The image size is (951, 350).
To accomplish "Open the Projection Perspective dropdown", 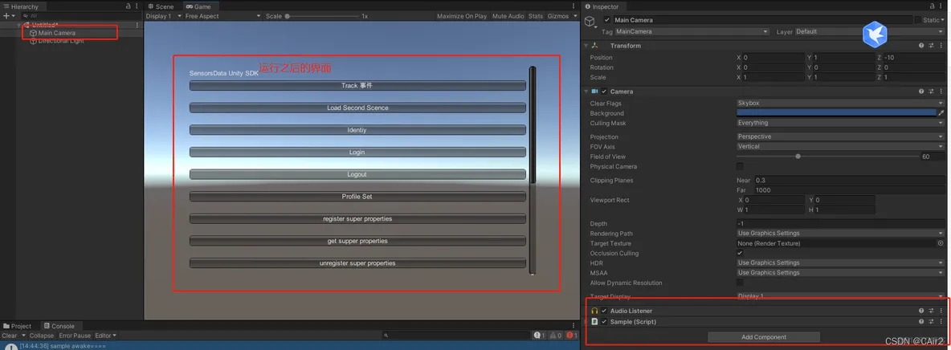I will [841, 136].
